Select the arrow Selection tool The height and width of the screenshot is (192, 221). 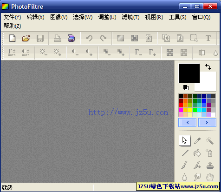(184, 140)
